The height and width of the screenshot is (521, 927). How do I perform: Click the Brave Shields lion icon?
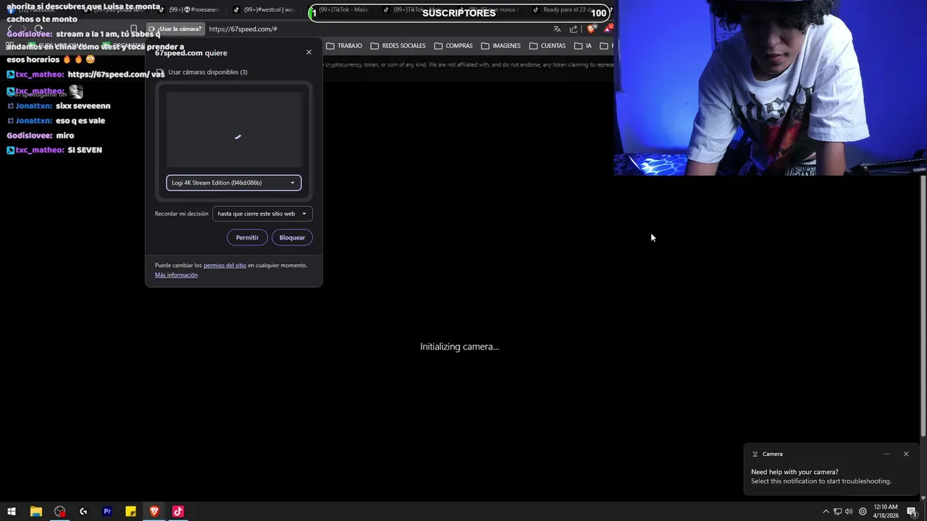click(x=591, y=29)
